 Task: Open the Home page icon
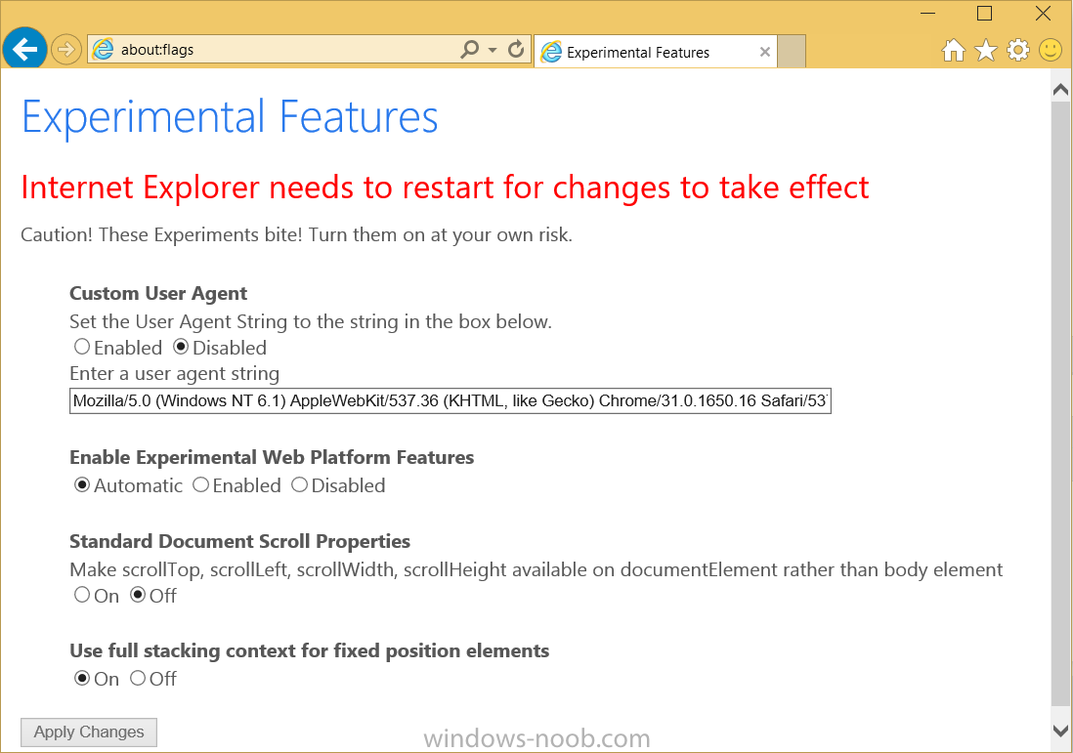953,50
